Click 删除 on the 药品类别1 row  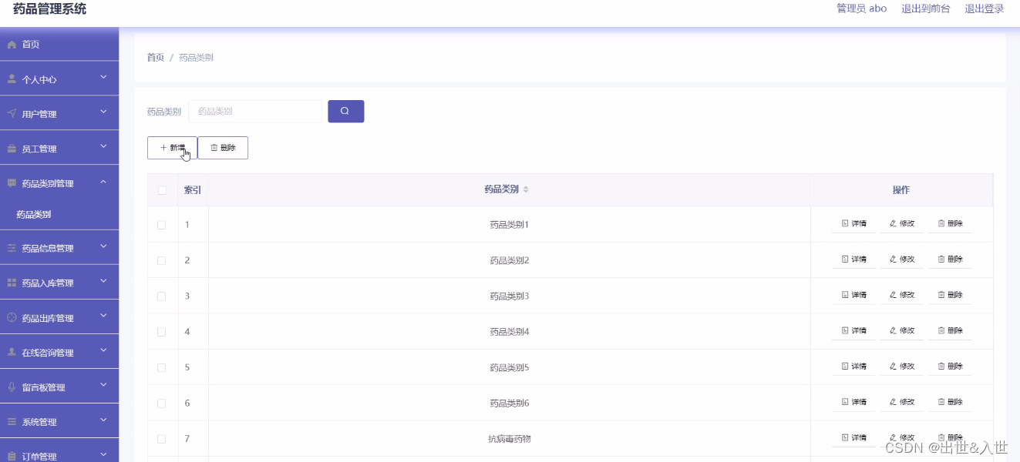tap(950, 223)
